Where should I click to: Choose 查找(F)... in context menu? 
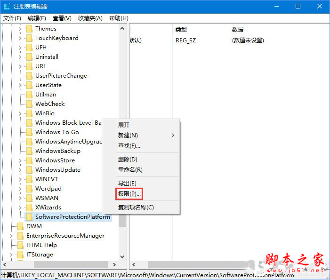(x=141, y=145)
